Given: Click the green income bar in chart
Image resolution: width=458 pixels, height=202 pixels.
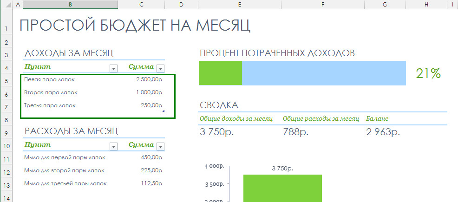Looking at the screenshot, I should pos(283,188).
